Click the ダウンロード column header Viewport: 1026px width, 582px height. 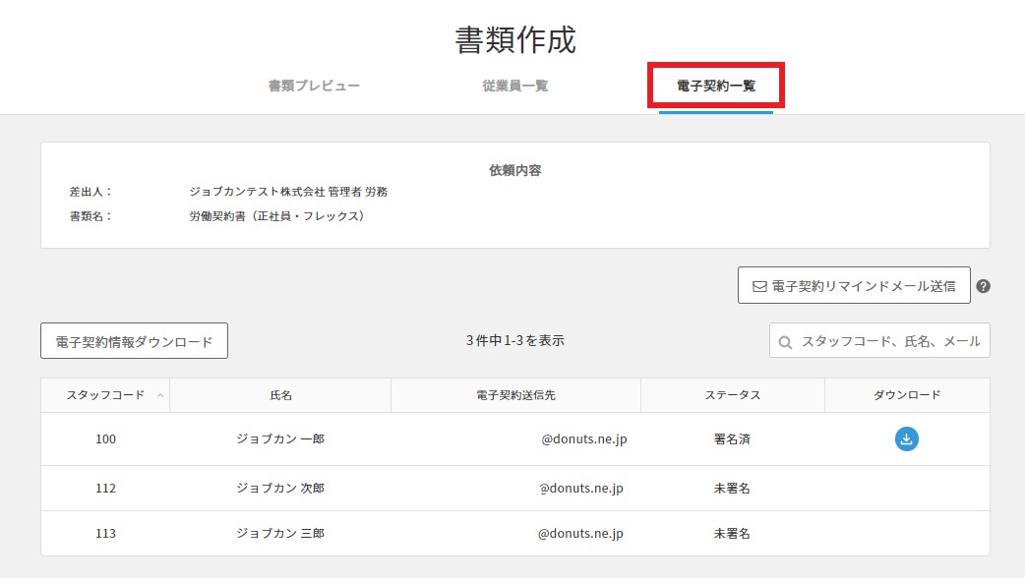coord(906,395)
